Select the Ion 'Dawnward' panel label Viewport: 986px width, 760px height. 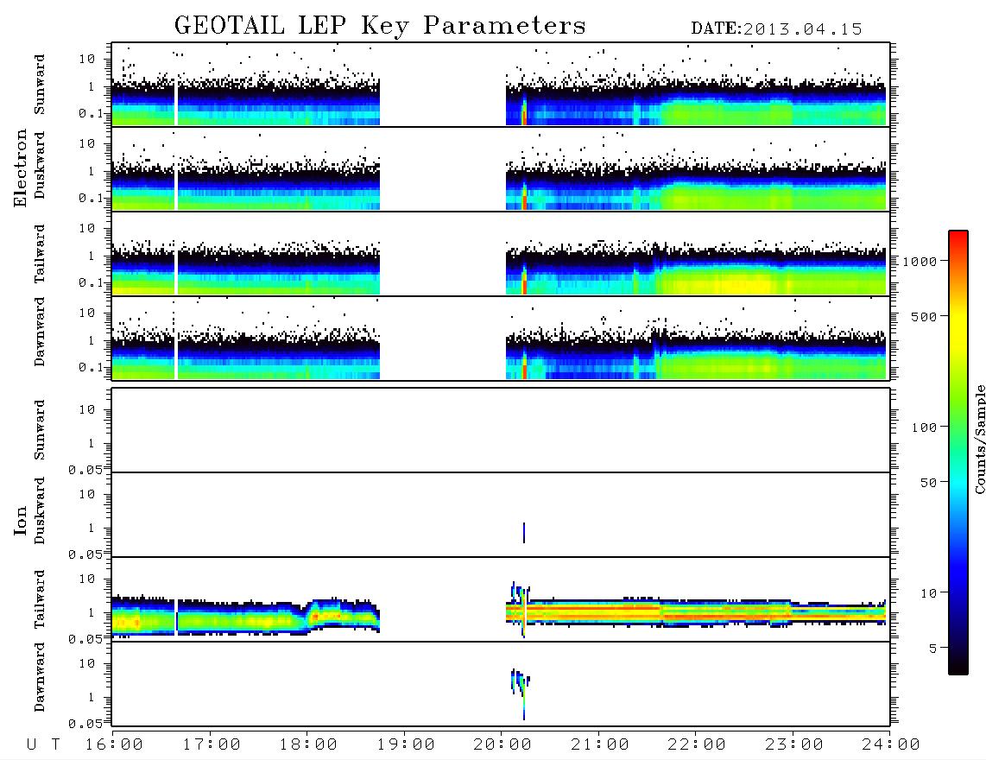[40, 676]
